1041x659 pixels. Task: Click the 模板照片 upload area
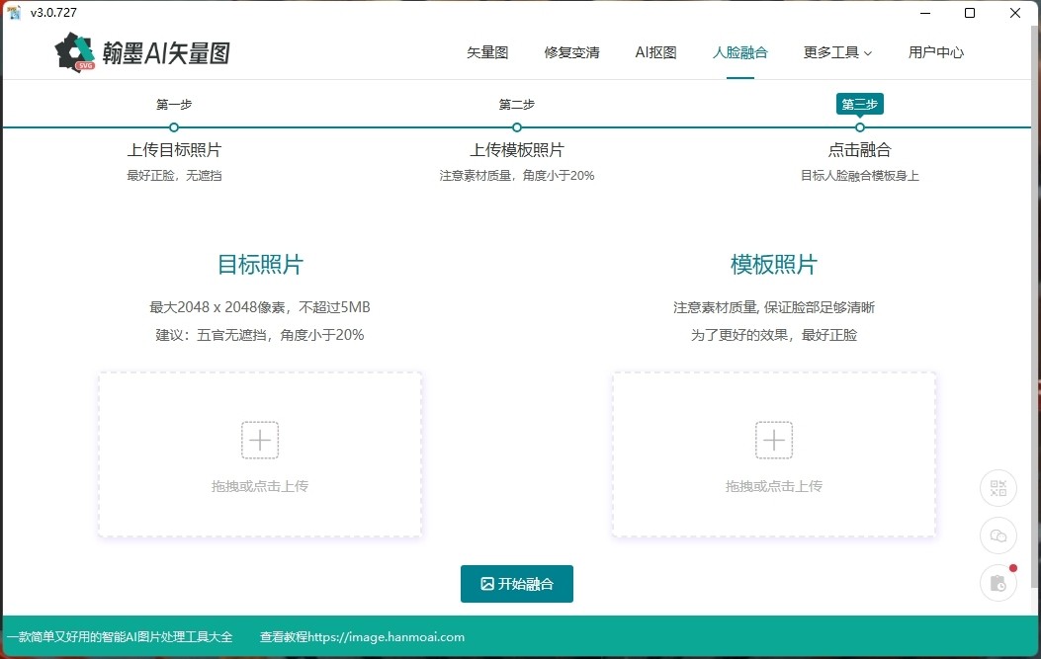[774, 453]
